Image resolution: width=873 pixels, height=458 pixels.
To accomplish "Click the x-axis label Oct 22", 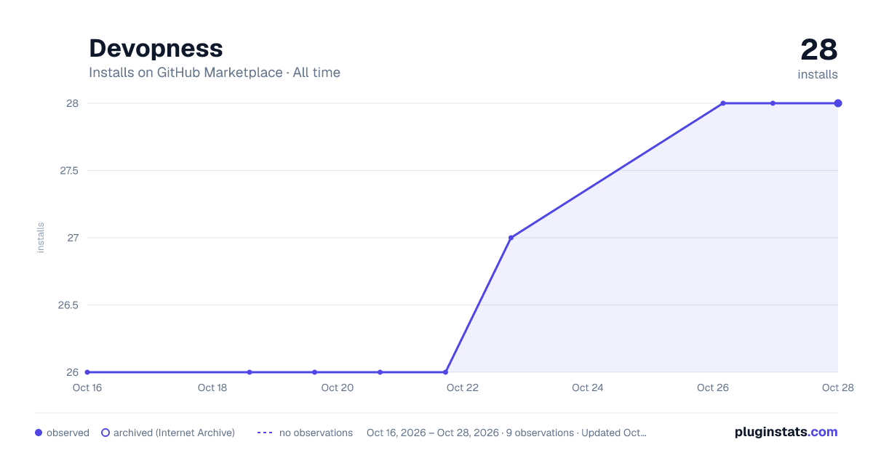I will 463,387.
